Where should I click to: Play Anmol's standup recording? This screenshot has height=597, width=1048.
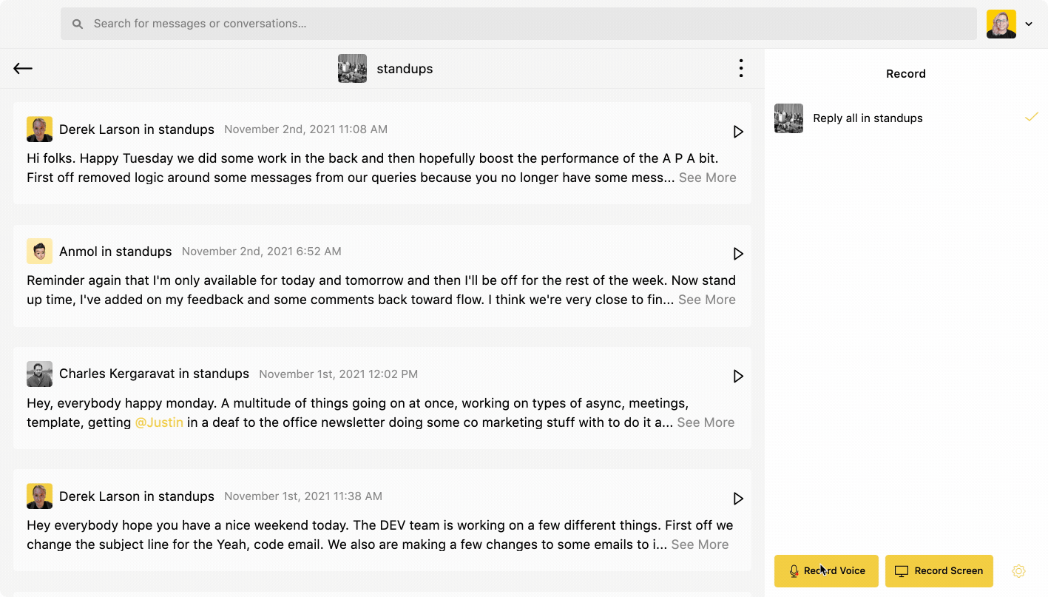[737, 254]
